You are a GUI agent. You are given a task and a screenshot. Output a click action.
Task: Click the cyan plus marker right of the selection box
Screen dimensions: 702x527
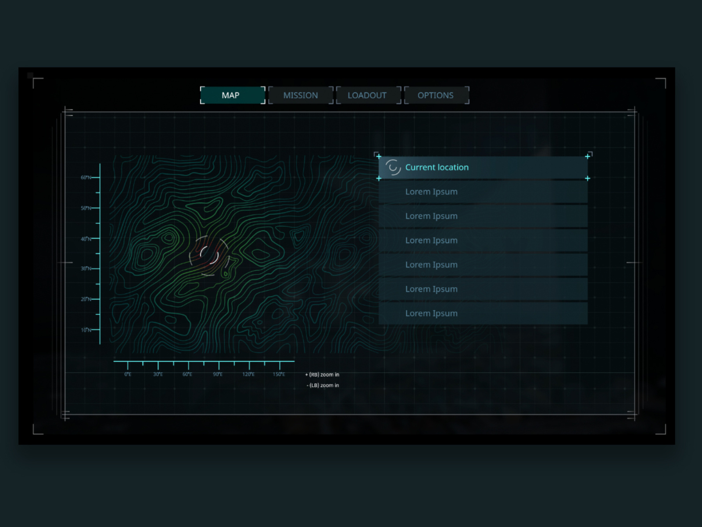(588, 178)
